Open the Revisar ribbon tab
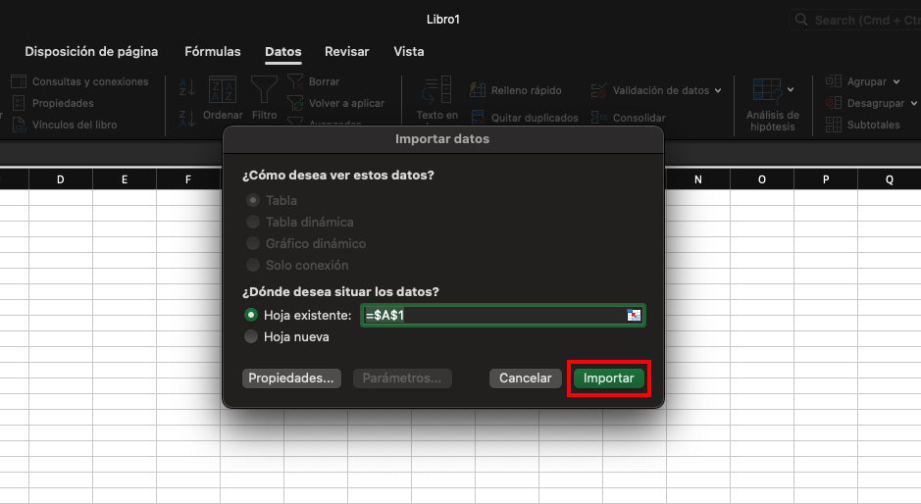The image size is (921, 504). pos(347,51)
